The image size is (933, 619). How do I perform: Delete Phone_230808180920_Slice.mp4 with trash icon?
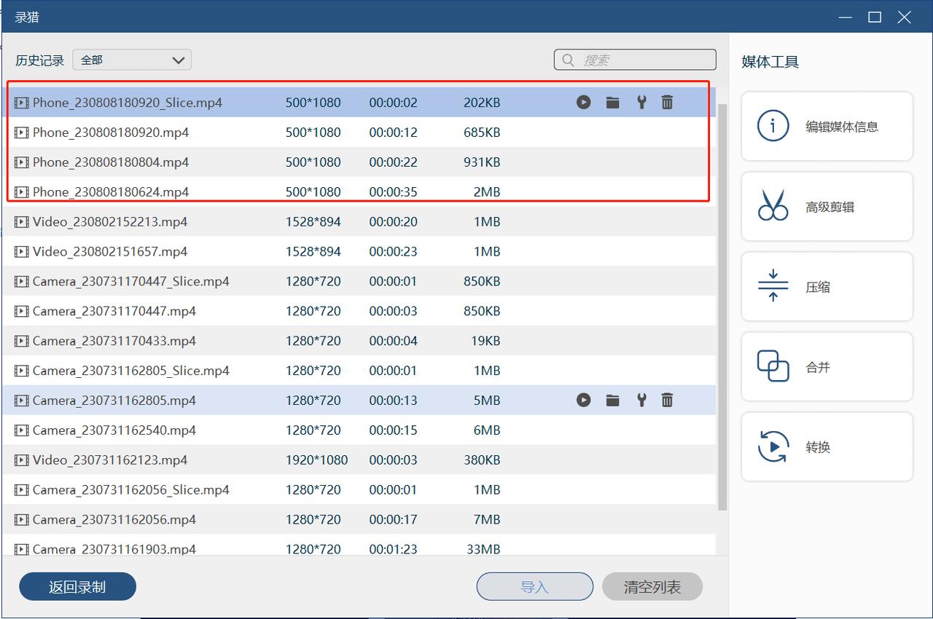pos(667,103)
